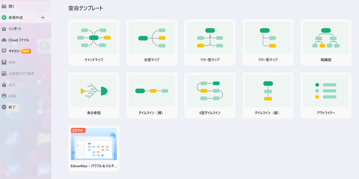Open the ギャラリー menu item
The width and height of the screenshot is (359, 179).
pos(15,51)
